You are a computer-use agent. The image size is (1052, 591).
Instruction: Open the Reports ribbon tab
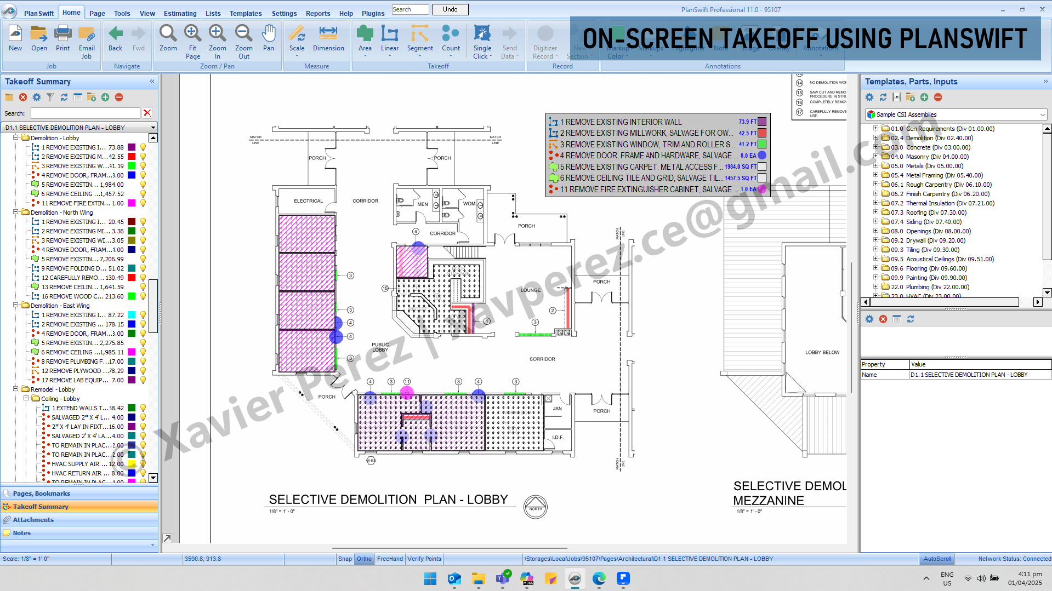point(318,13)
